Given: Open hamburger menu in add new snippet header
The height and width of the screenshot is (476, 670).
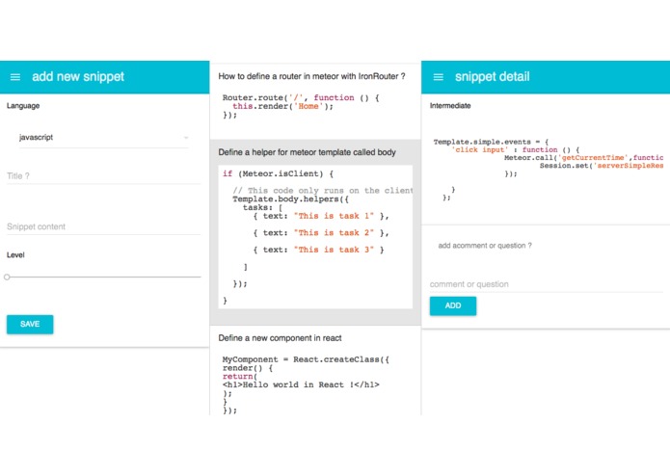Looking at the screenshot, I should (x=15, y=77).
